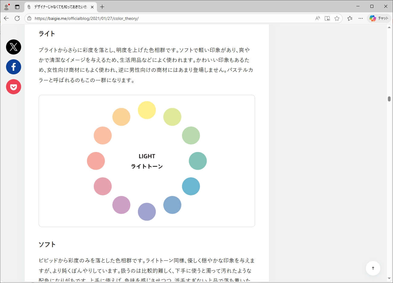Image resolution: width=393 pixels, height=283 pixels.
Task: Open the Favorites list panel
Action: pos(350,18)
